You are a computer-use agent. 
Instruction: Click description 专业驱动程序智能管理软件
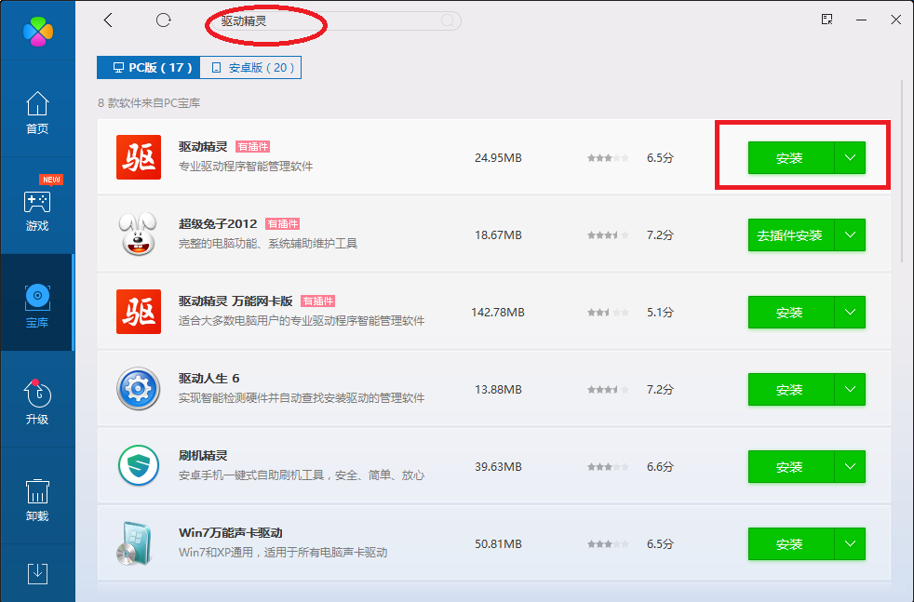coord(246,167)
